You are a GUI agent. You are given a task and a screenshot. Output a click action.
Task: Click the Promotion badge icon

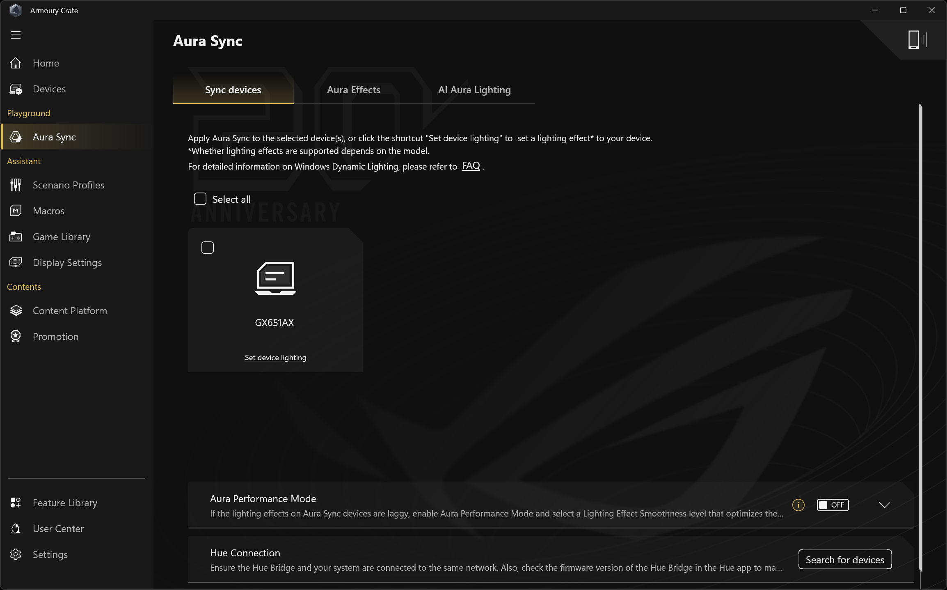pyautogui.click(x=16, y=336)
